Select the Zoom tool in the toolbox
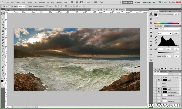Image resolution: width=182 pixels, height=109 pixels. [3, 76]
